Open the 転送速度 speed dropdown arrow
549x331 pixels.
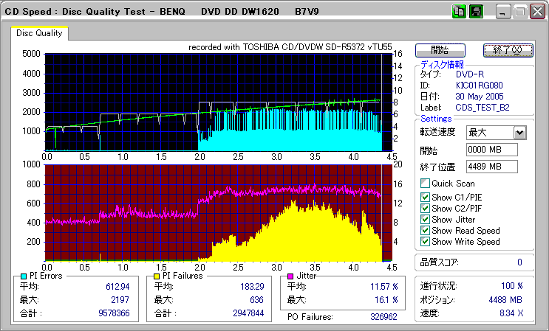click(519, 132)
